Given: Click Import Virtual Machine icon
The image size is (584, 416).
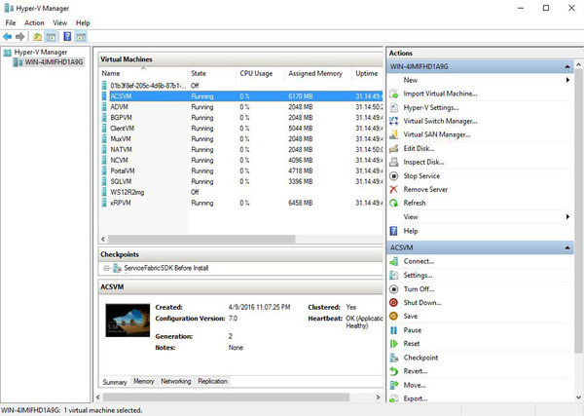Looking at the screenshot, I should pyautogui.click(x=393, y=94).
